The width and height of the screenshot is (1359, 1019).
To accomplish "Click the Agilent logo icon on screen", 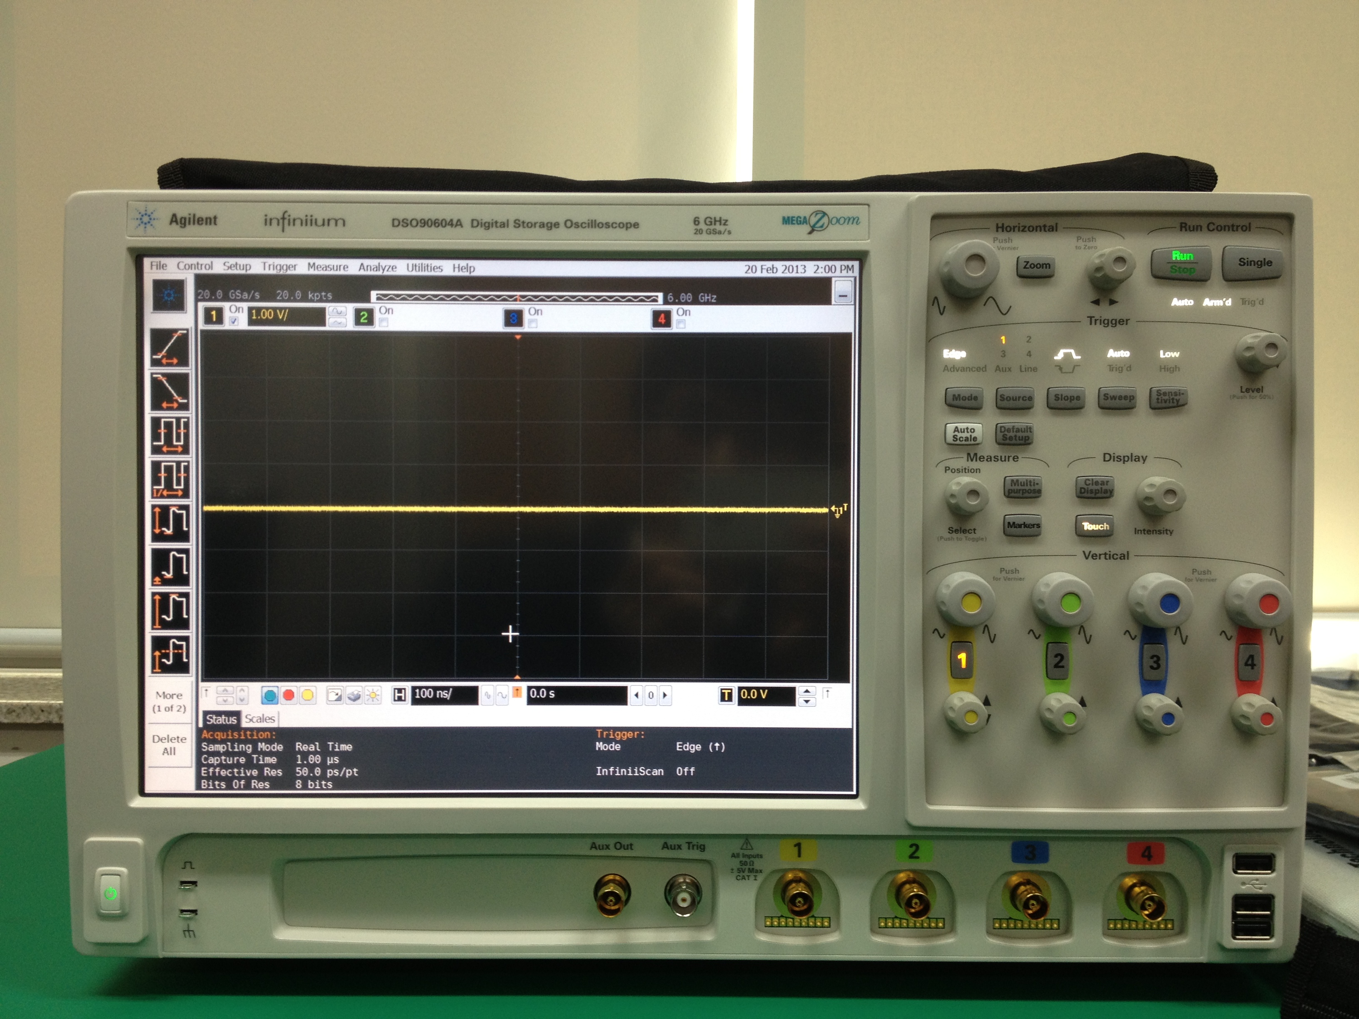I will pyautogui.click(x=169, y=296).
